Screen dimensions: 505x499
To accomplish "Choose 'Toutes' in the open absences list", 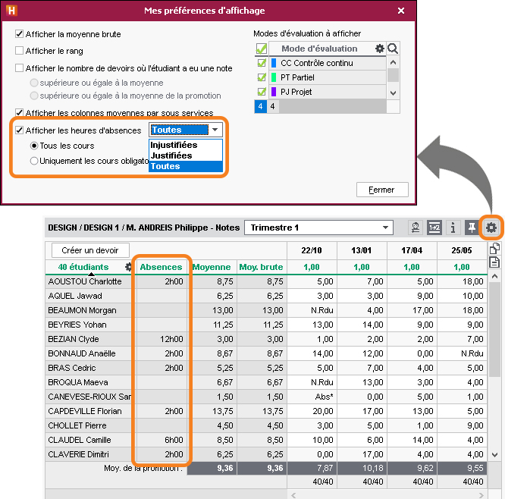I will (186, 166).
